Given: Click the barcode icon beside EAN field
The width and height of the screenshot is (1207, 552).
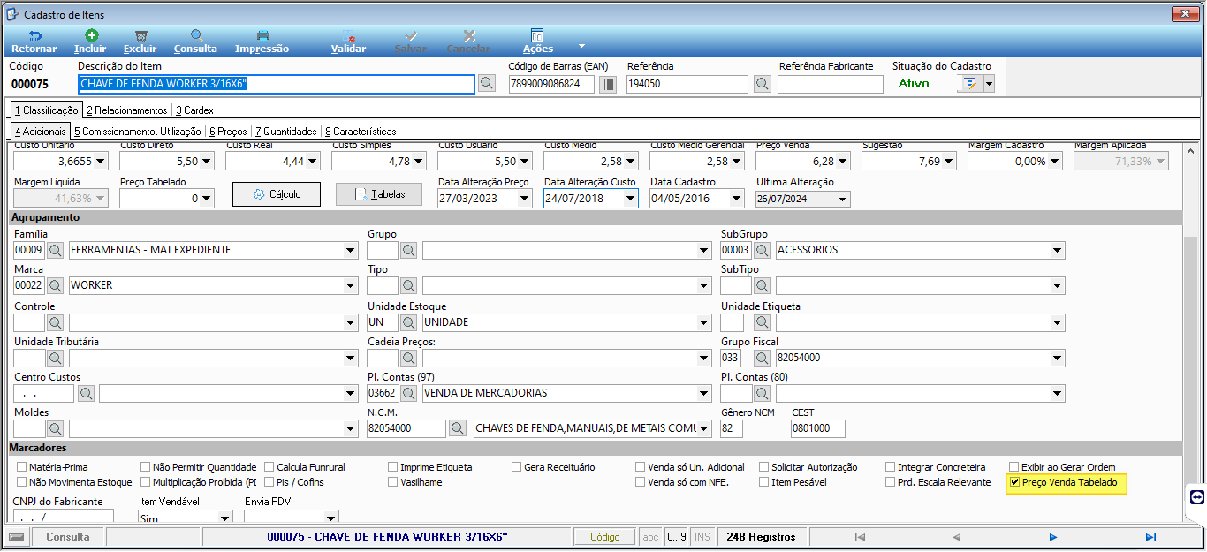Looking at the screenshot, I should [608, 84].
